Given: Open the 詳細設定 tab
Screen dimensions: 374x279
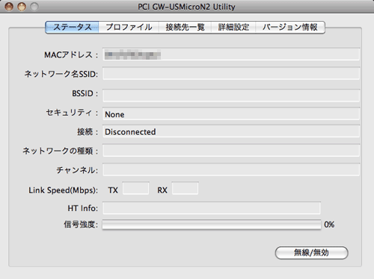Looking at the screenshot, I should click(x=233, y=27).
